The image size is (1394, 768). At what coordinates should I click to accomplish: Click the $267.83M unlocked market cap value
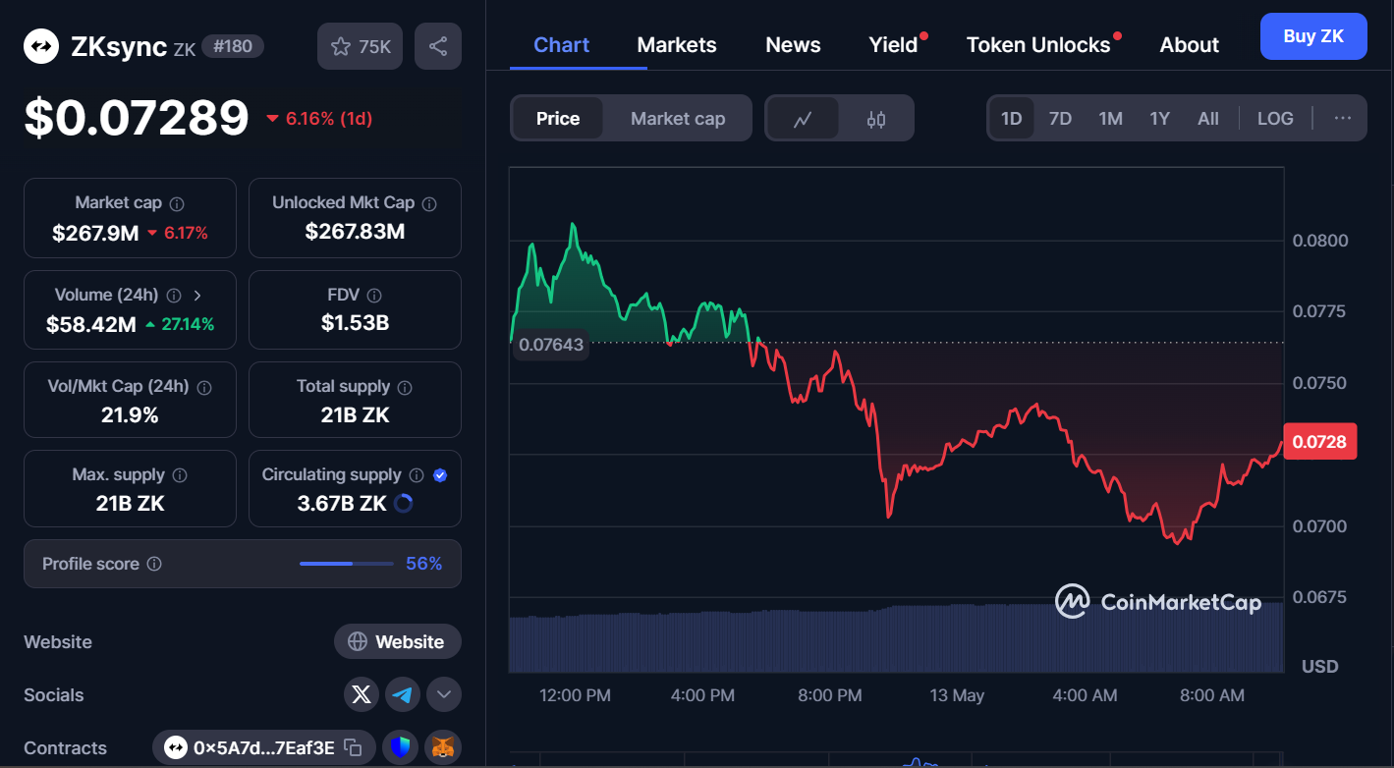pyautogui.click(x=355, y=231)
